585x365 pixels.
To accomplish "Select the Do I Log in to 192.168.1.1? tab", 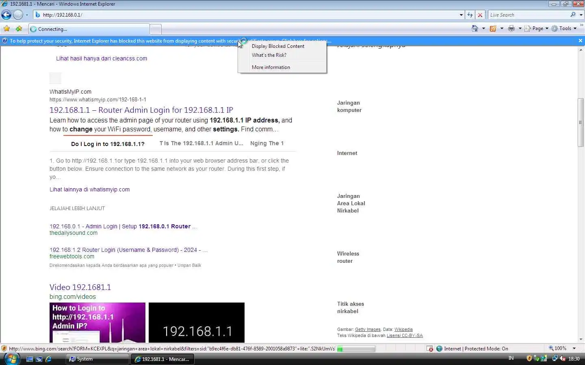I will 108,144.
